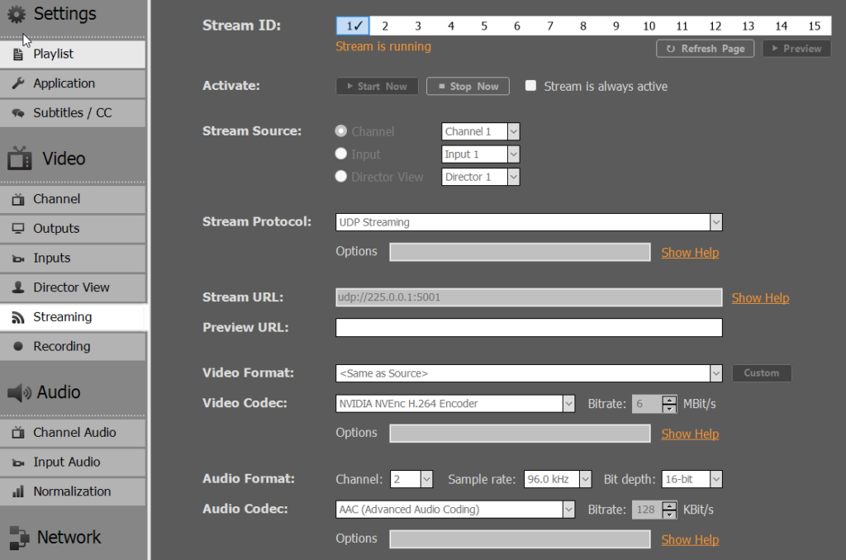Show Help for the Stream URL
The height and width of the screenshot is (560, 846).
tap(760, 297)
